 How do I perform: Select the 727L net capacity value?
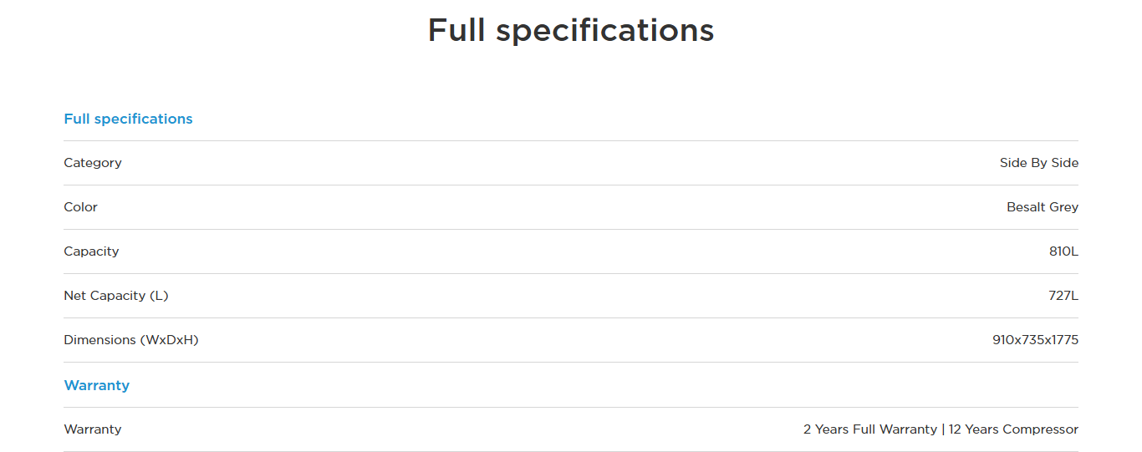tap(1064, 296)
